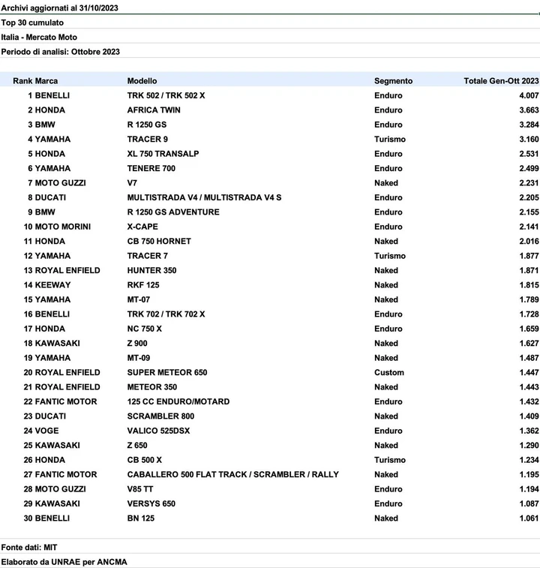This screenshot has width=540, height=568.
Task: Select the BENELLI TRK 502 row
Action: click(270, 95)
